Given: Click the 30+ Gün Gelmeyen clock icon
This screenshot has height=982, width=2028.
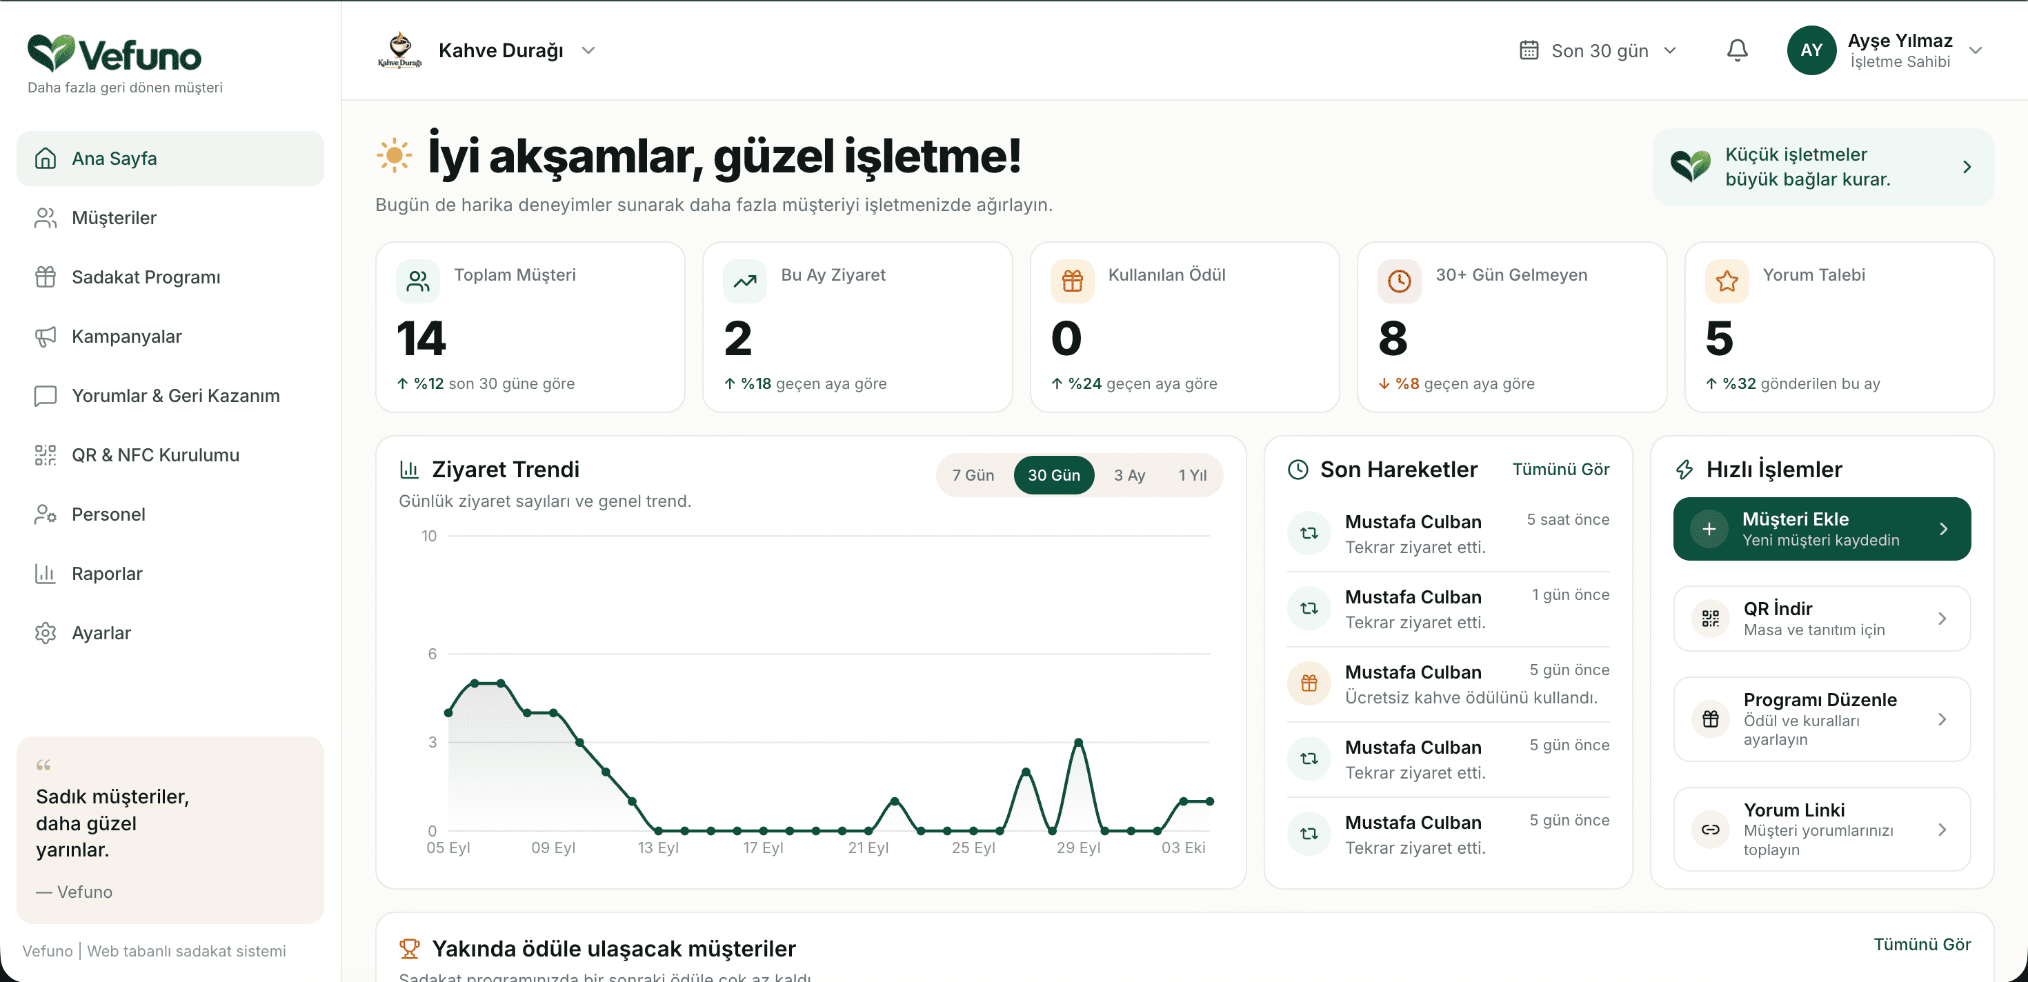Looking at the screenshot, I should (1399, 281).
